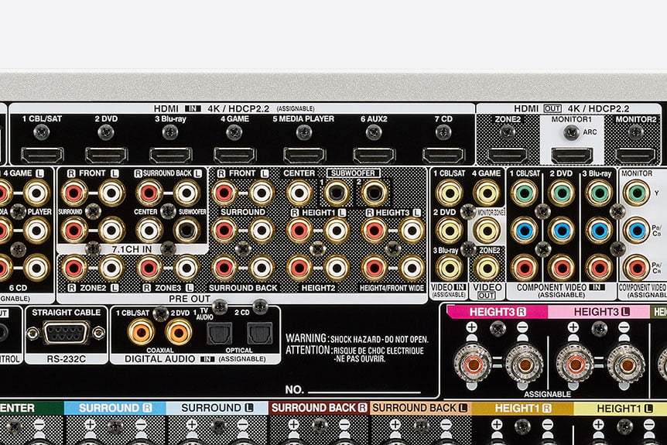Viewport: 667px width, 445px height.
Task: Click the yellow 'HEIGHT1 L' speaker label
Action: 624,409
